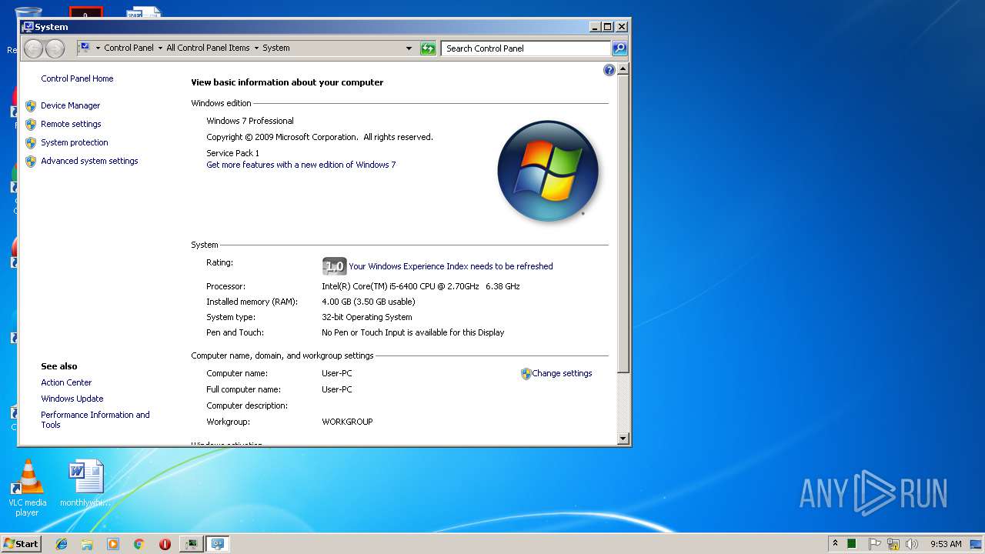Select All Control Panel Items breadcrumb
This screenshot has height=554, width=985.
click(208, 48)
